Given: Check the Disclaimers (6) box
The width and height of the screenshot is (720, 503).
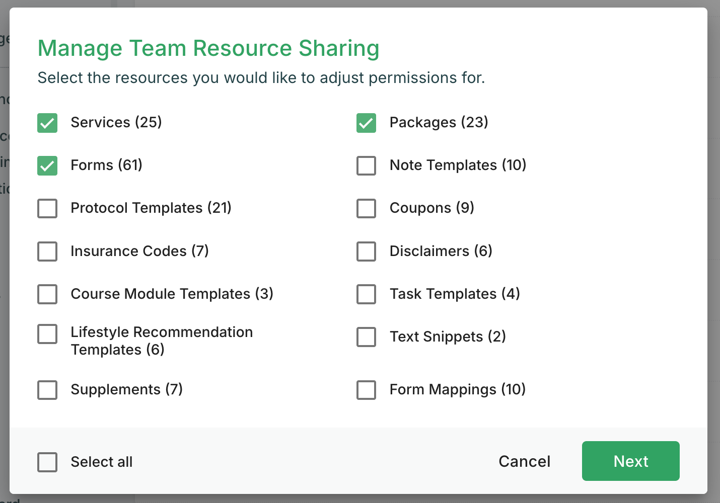Looking at the screenshot, I should pos(366,251).
